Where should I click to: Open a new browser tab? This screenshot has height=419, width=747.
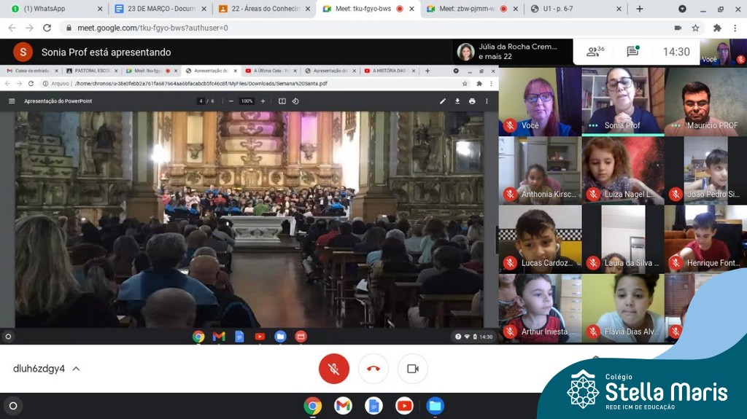[640, 9]
